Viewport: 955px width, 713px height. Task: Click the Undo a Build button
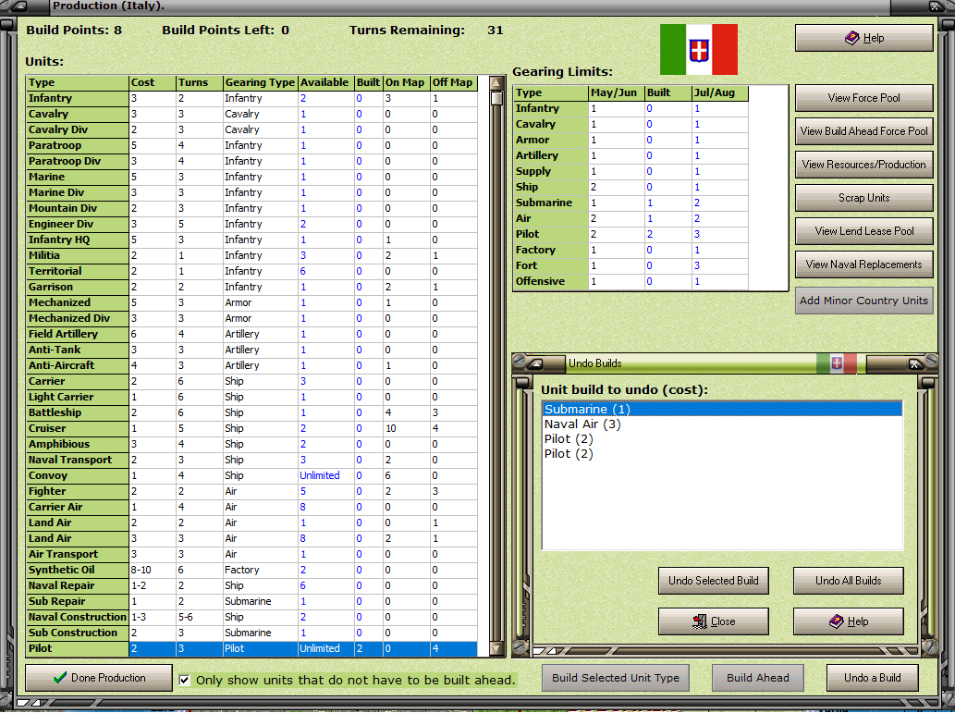pos(872,678)
